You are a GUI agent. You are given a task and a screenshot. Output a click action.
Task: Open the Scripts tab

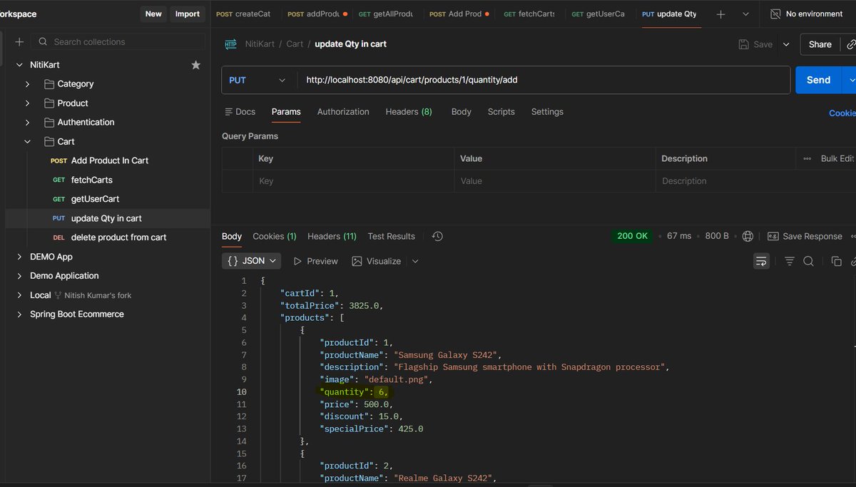[x=501, y=112]
